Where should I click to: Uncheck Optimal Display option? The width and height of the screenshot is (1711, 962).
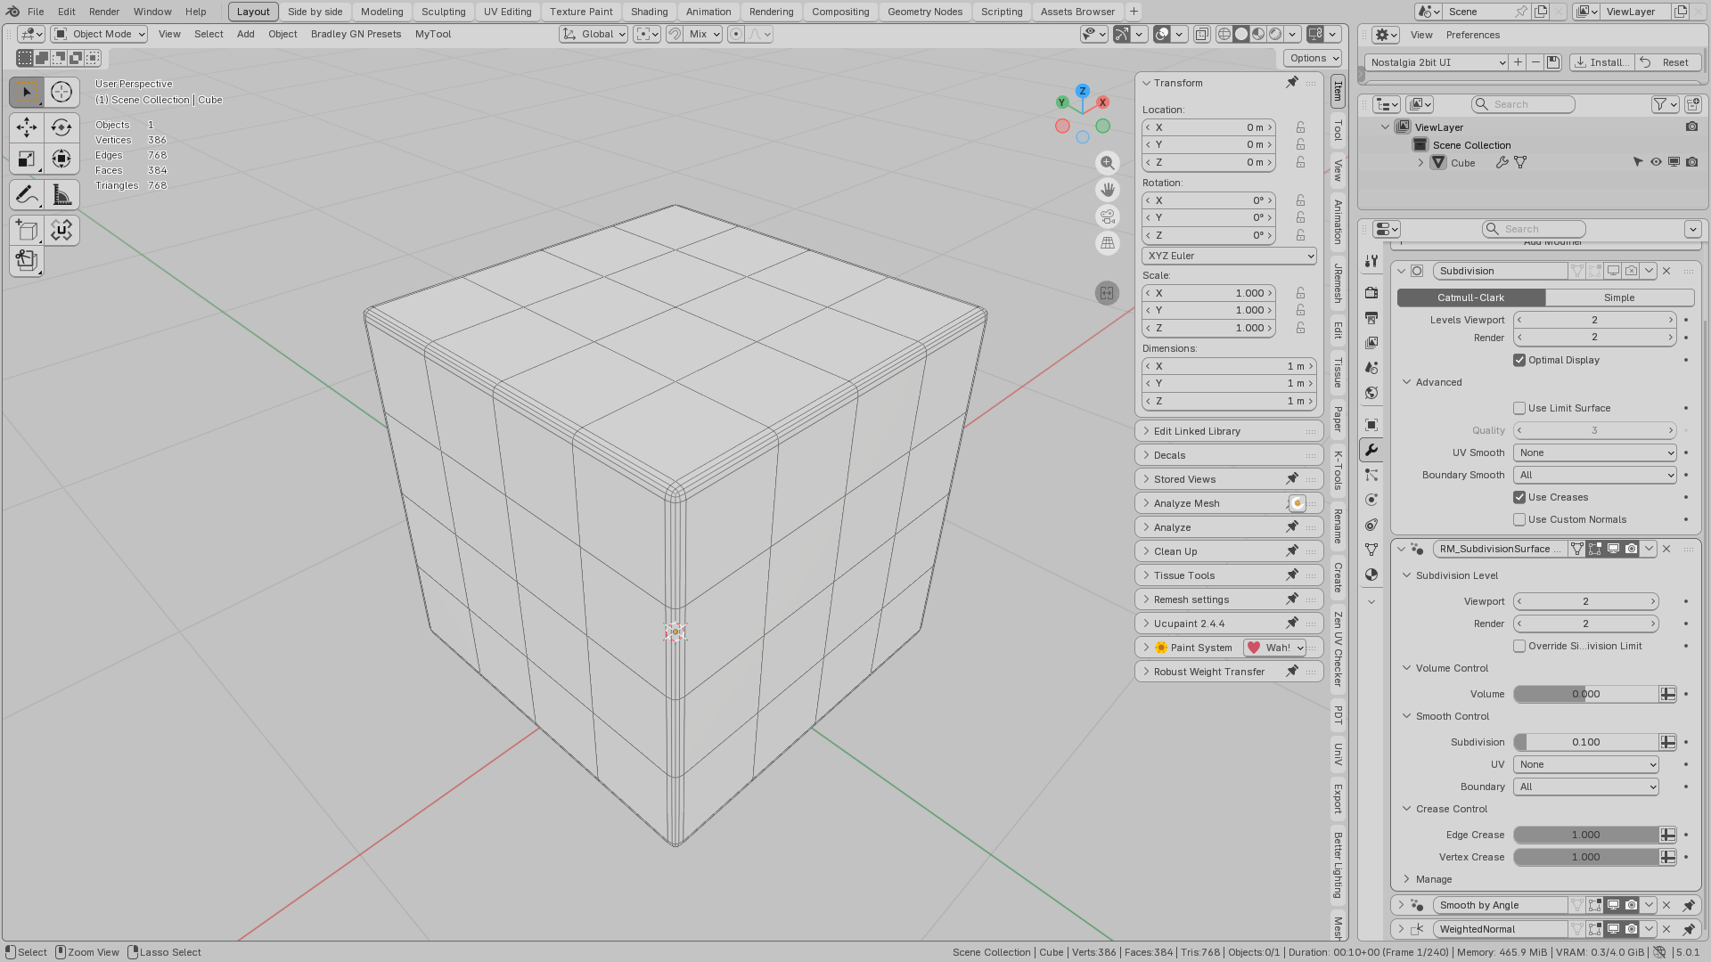1519,360
